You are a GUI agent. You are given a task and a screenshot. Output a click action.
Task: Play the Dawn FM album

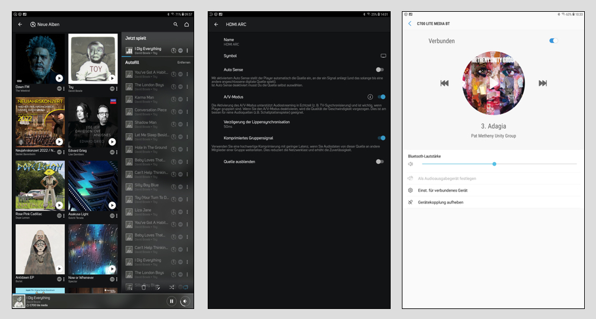[59, 78]
